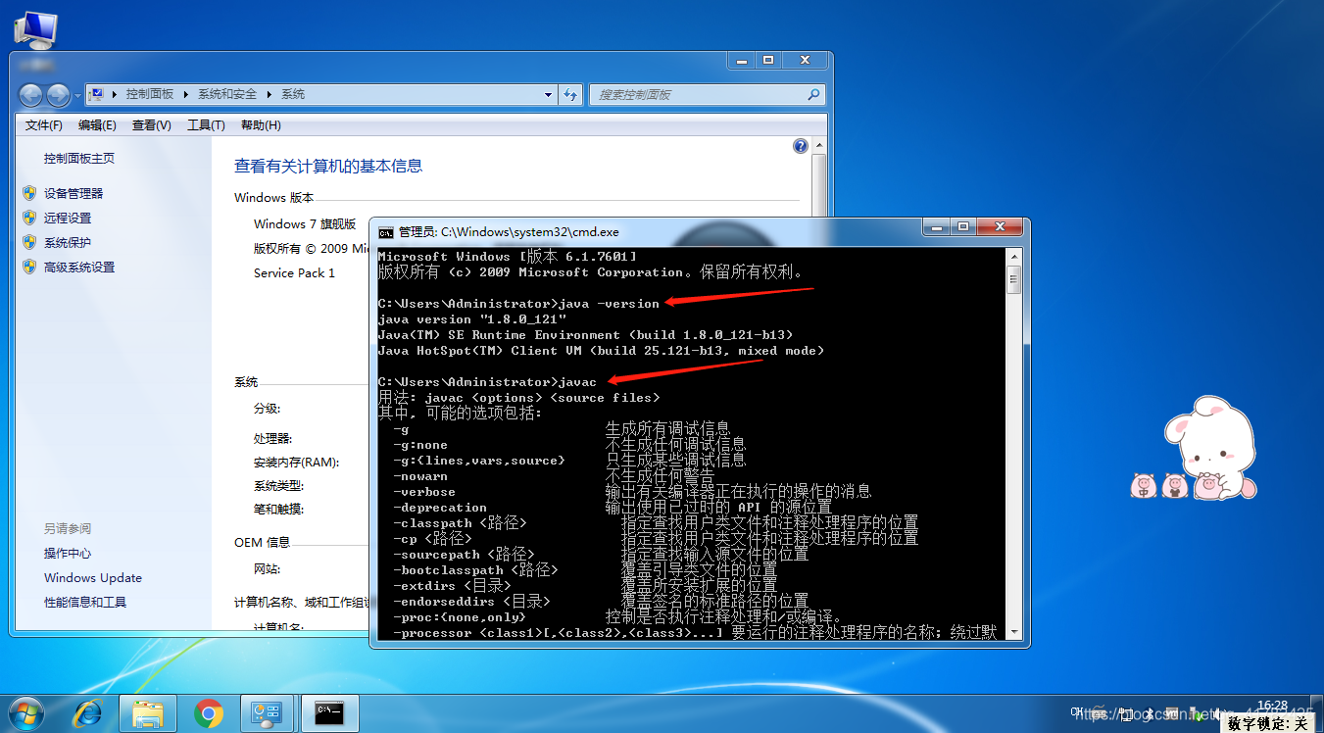Open 性能信息和工具 link

[85, 602]
